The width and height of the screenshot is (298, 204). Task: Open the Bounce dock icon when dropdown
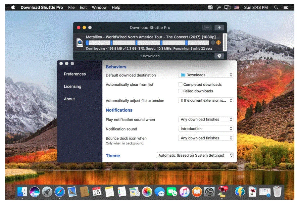pyautogui.click(x=206, y=138)
